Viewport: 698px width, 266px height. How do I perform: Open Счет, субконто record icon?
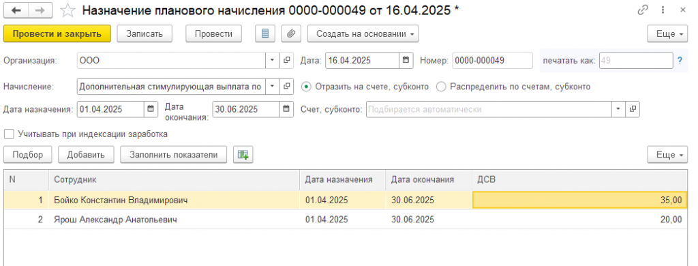click(x=633, y=109)
